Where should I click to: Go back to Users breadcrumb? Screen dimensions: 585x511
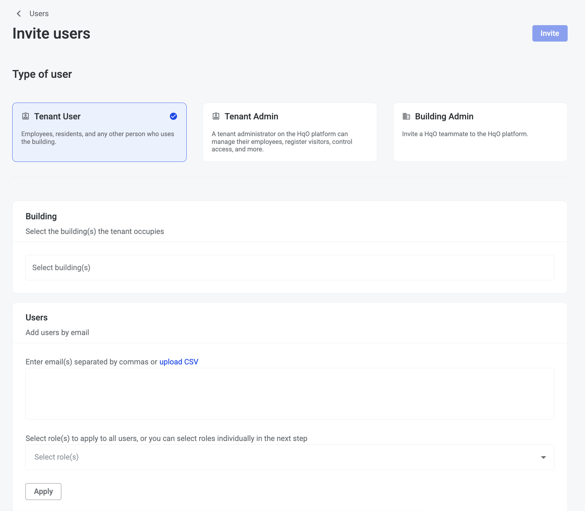[39, 13]
